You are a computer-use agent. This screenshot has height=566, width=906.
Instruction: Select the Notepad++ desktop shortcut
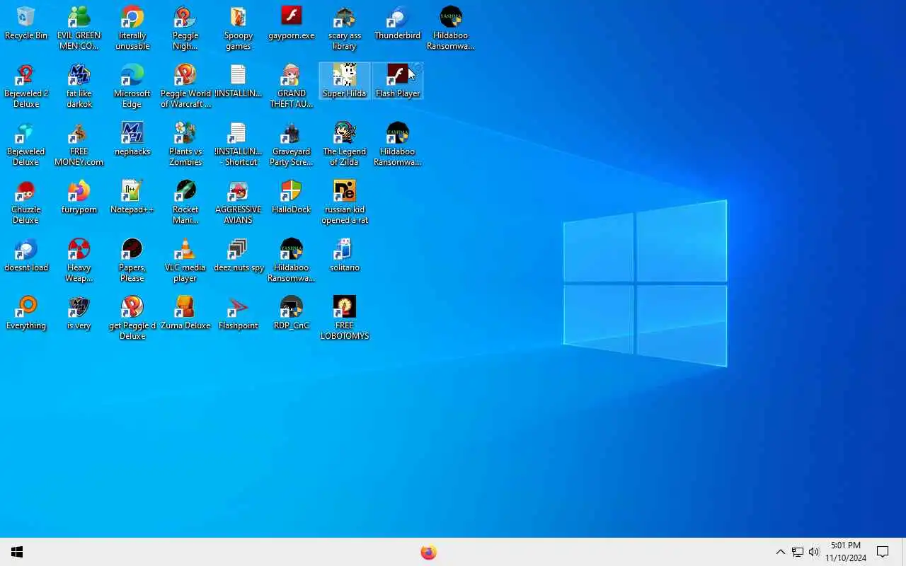(132, 197)
